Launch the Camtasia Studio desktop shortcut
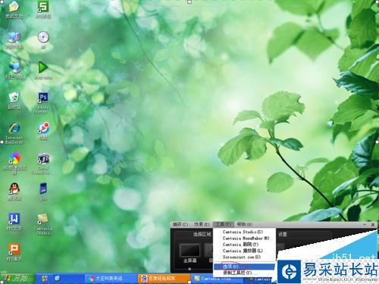The height and width of the screenshot is (284, 379). point(43,223)
